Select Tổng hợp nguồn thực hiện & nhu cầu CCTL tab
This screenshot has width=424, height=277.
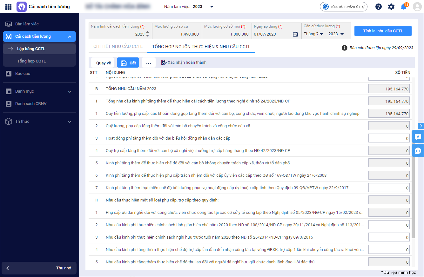point(201,47)
